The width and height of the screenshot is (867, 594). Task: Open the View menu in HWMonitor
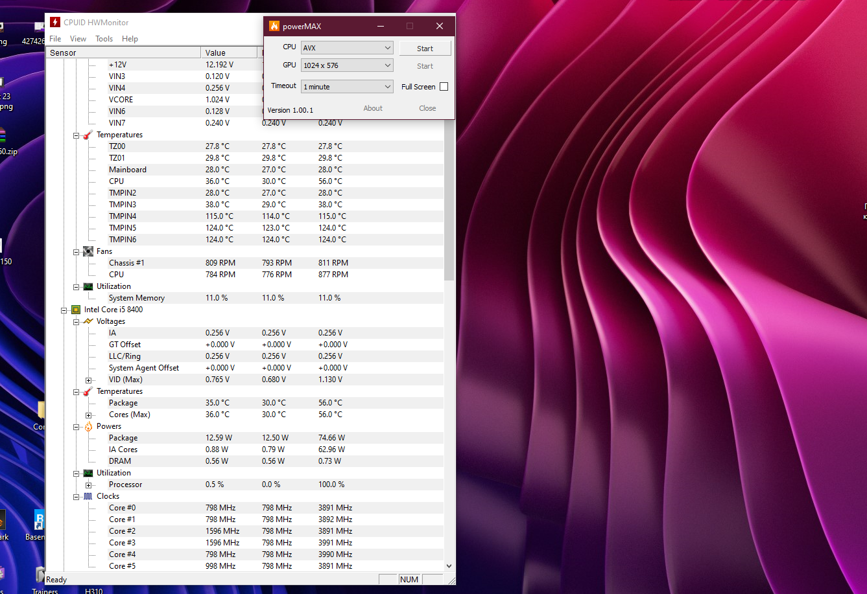[78, 39]
